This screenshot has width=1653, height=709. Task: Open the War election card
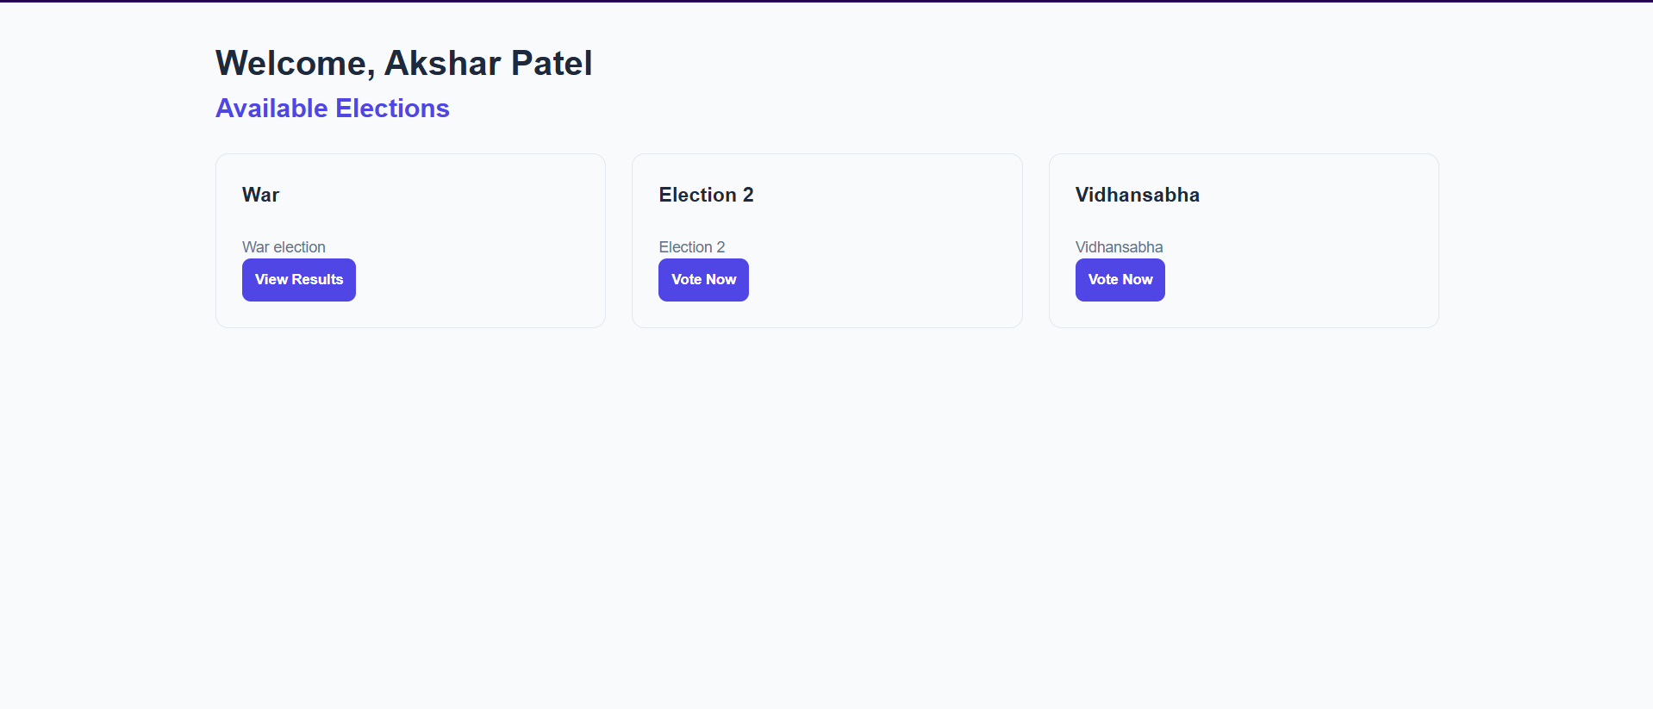[410, 241]
